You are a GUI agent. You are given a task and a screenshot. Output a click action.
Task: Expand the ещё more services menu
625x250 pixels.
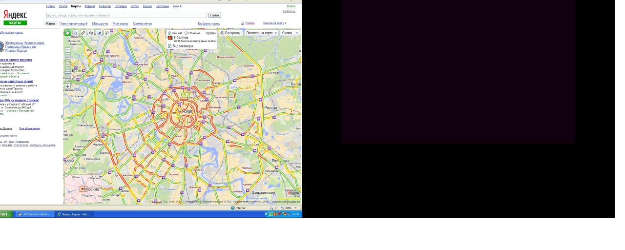click(177, 6)
